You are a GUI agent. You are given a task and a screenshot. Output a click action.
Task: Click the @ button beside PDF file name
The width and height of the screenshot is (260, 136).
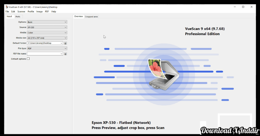click(x=65, y=54)
